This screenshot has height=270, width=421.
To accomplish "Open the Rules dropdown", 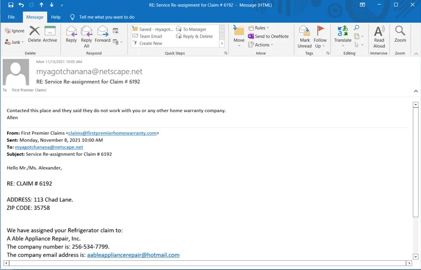I will pos(259,28).
